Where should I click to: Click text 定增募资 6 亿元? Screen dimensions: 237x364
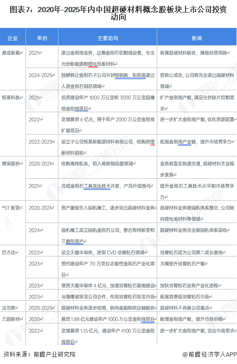[x=77, y=120]
